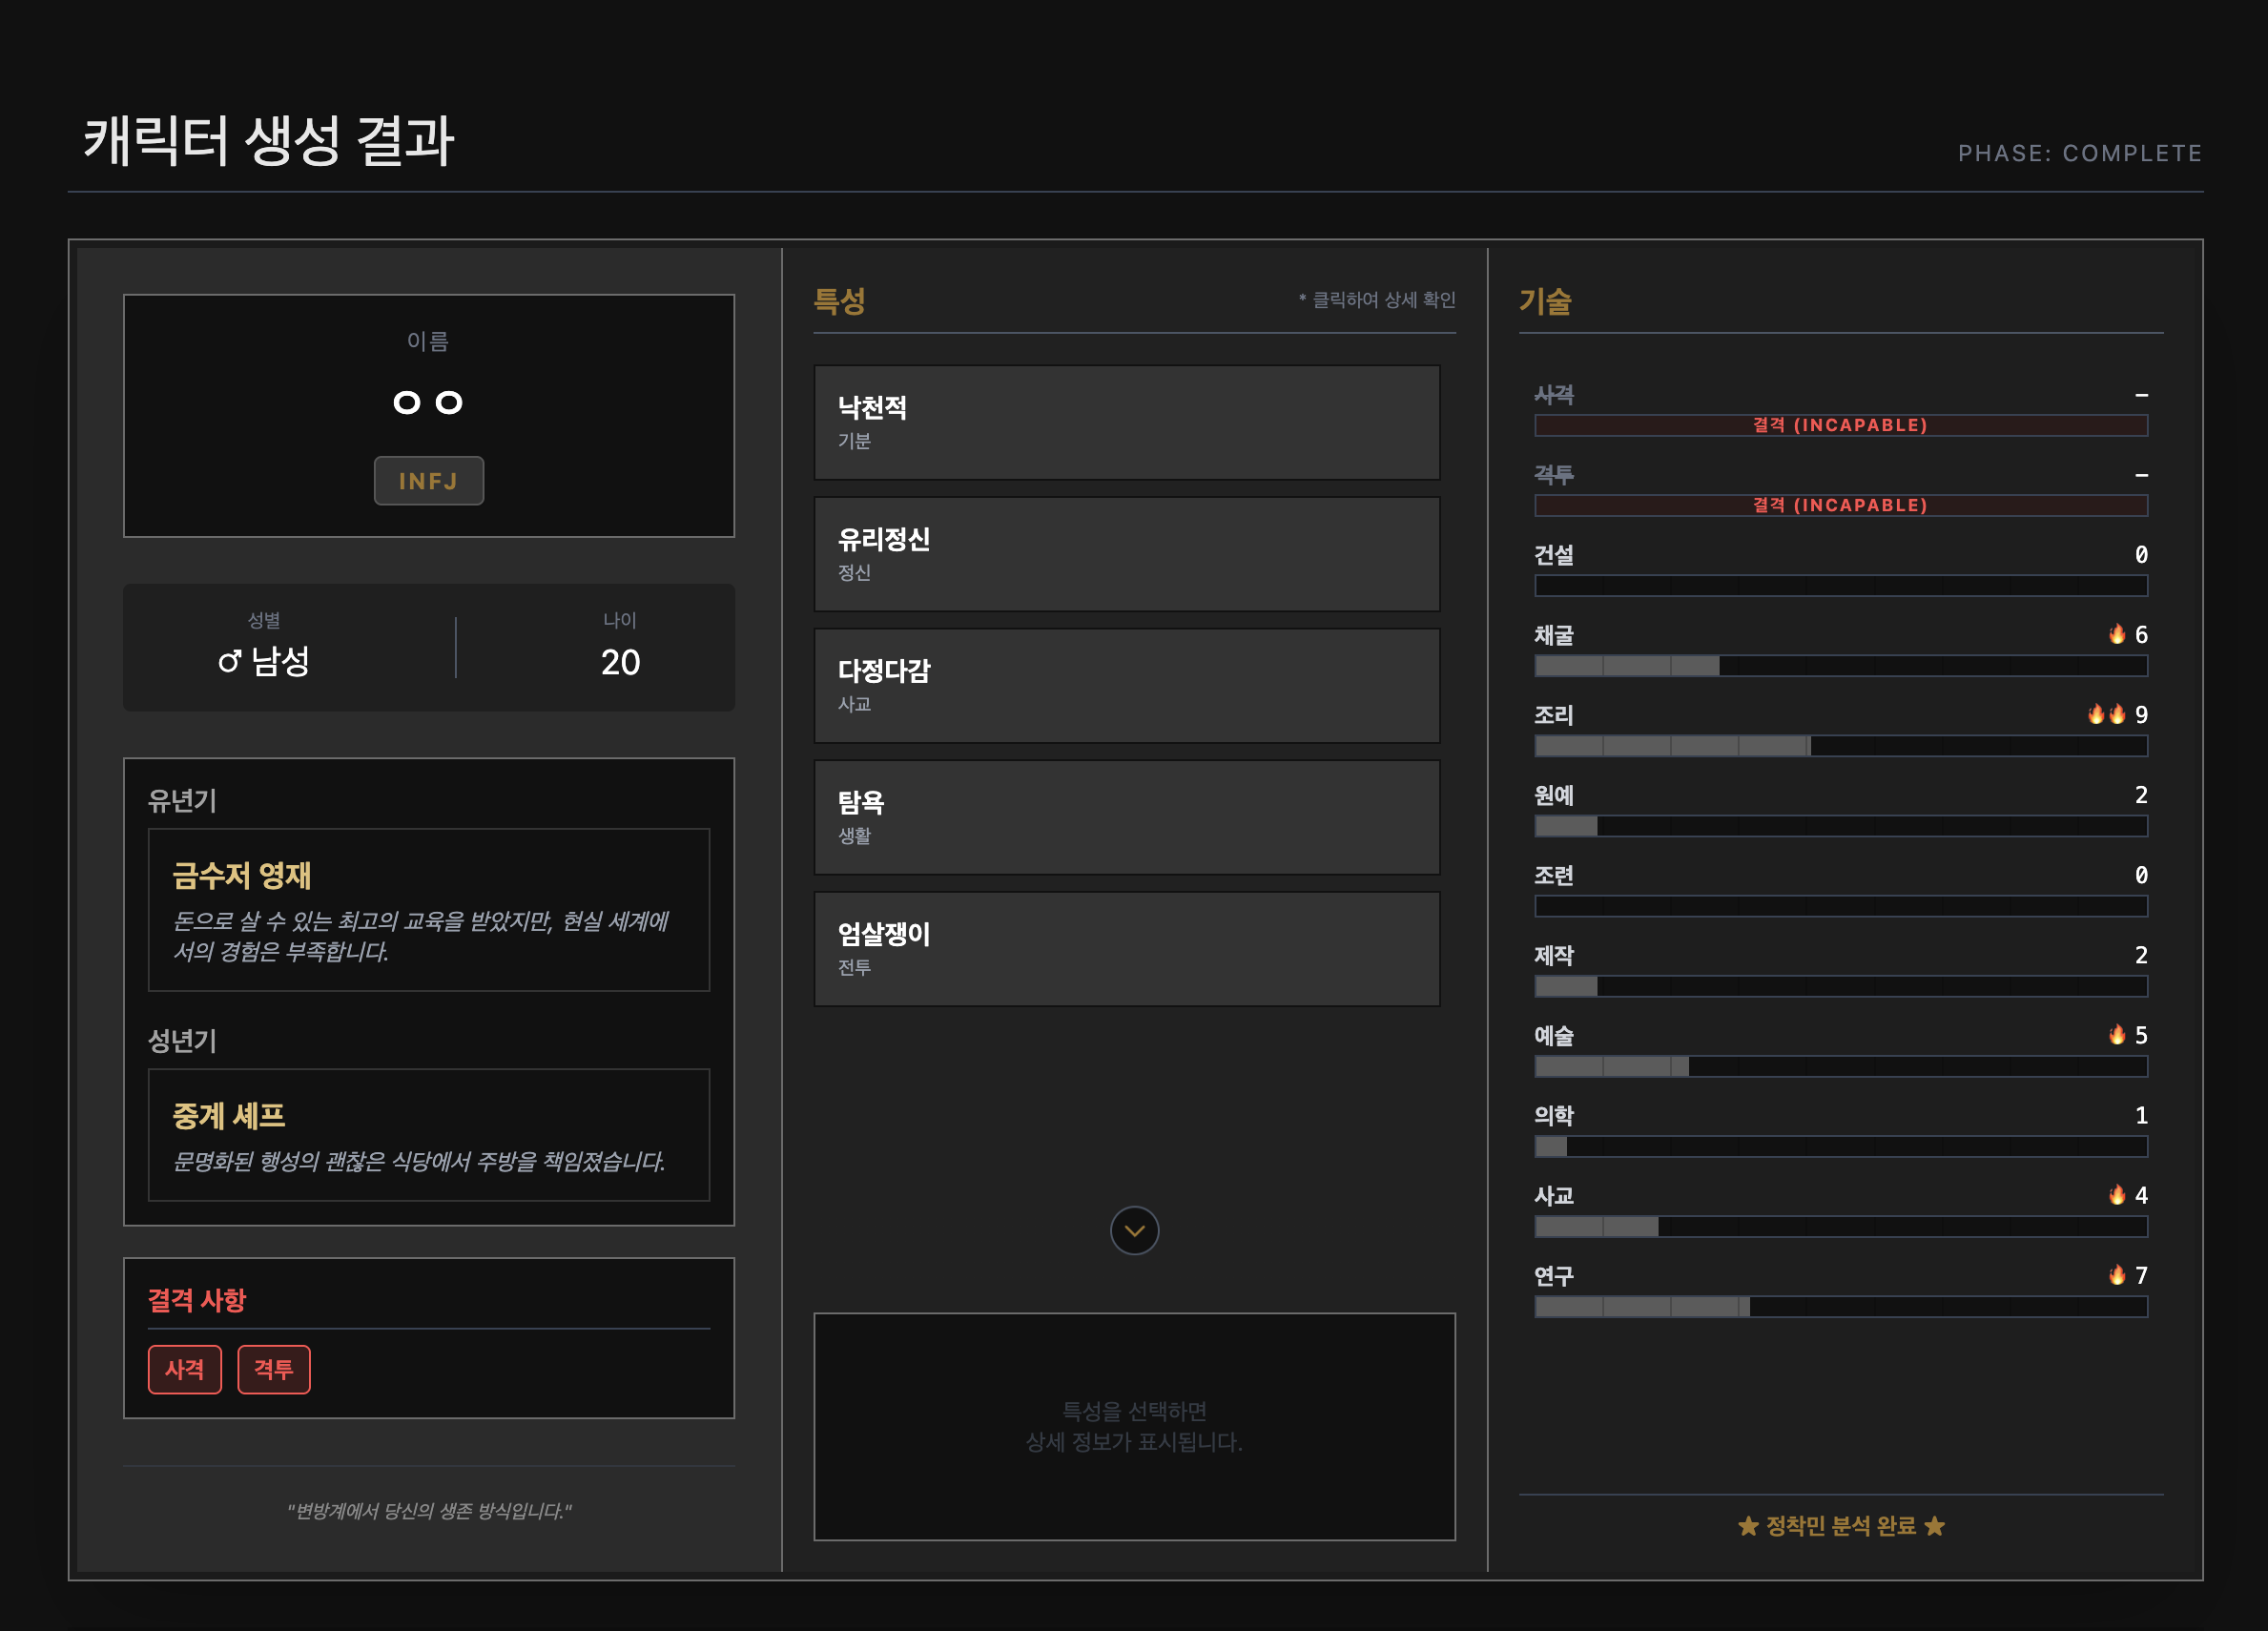Click the flame icon beside 사교 skill
This screenshot has height=1631, width=2268.
[2116, 1195]
